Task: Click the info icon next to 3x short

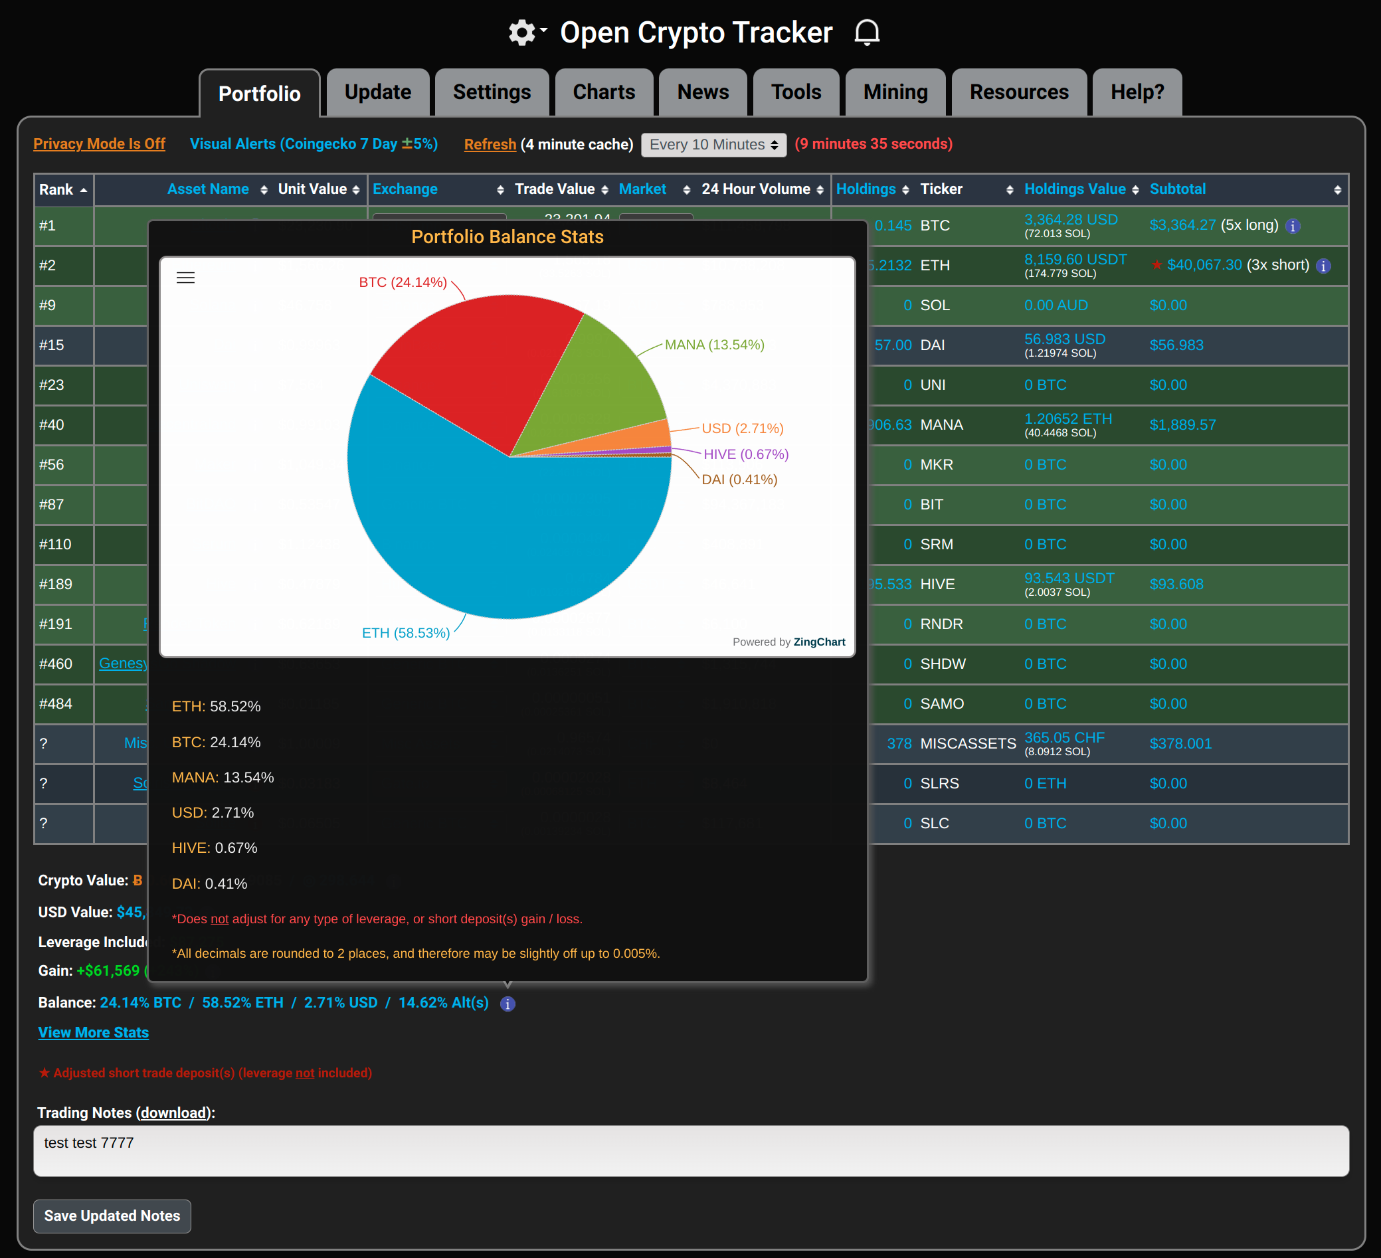Action: tap(1323, 266)
